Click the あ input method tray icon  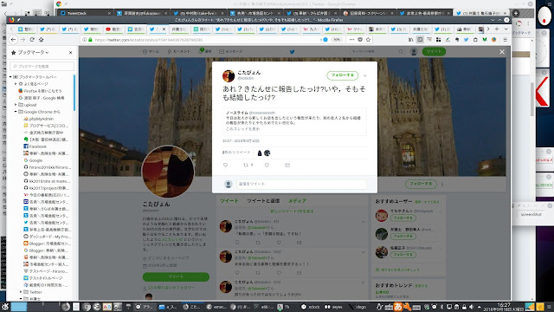(x=398, y=307)
